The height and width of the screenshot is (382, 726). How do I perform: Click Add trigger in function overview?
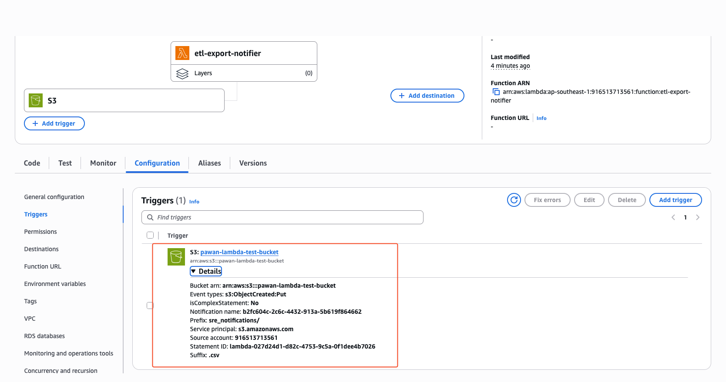coord(54,123)
